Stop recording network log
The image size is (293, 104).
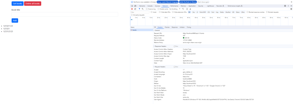132,9
